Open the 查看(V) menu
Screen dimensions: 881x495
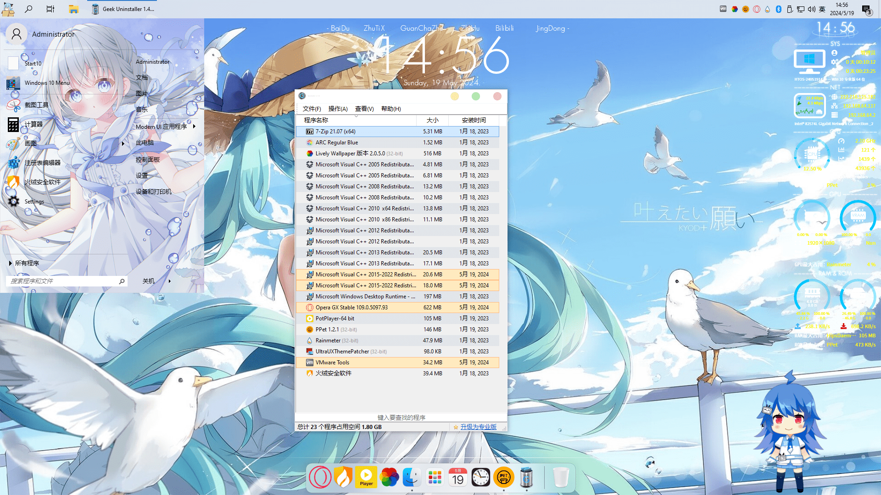click(x=364, y=109)
